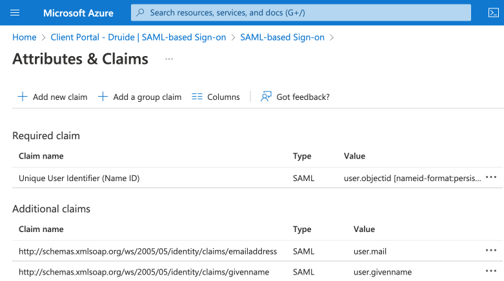Viewport: 504px width, 281px height.
Task: Click the plus icon for Add new claim
Action: [23, 97]
